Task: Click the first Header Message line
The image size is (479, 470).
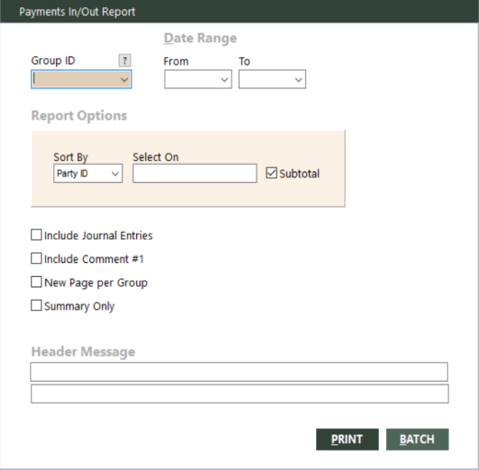Action: (239, 372)
